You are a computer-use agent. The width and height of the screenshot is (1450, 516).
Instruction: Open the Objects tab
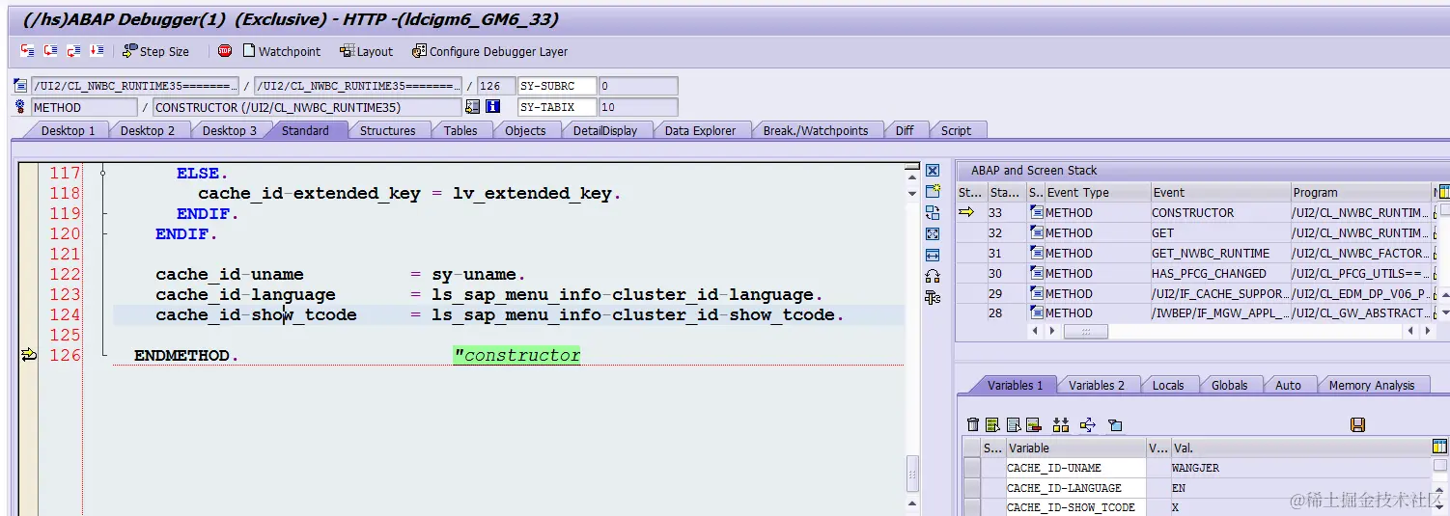(525, 130)
